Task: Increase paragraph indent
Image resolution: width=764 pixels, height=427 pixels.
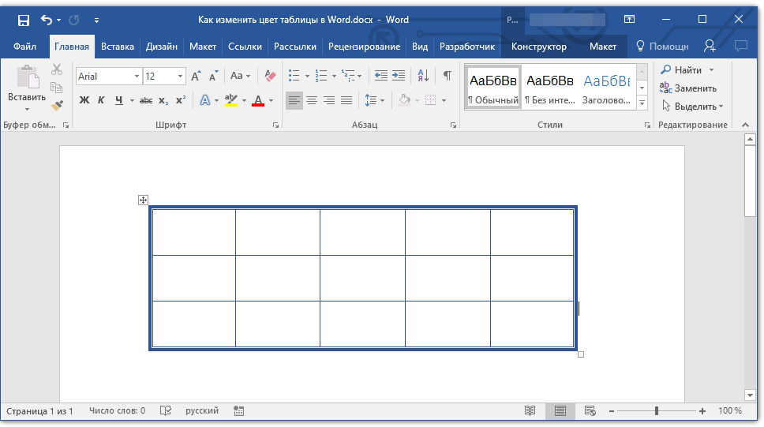Action: [399, 76]
